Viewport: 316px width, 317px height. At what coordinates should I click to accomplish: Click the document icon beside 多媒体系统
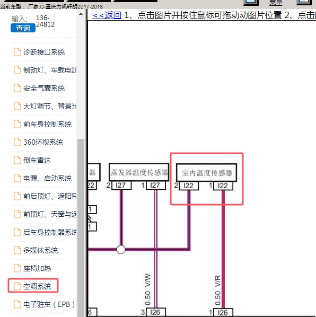tap(17, 250)
